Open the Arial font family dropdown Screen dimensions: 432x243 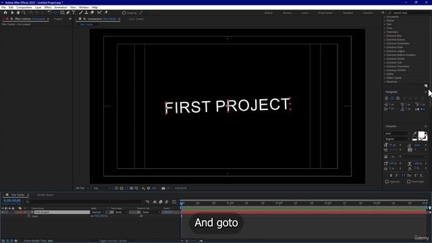(398, 134)
